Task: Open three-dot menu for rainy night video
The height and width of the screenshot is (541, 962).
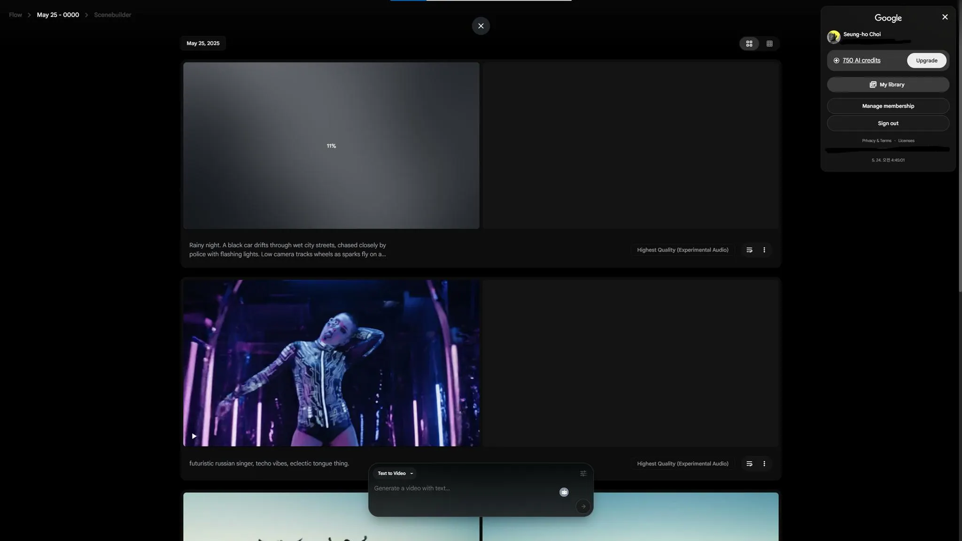Action: [x=764, y=250]
